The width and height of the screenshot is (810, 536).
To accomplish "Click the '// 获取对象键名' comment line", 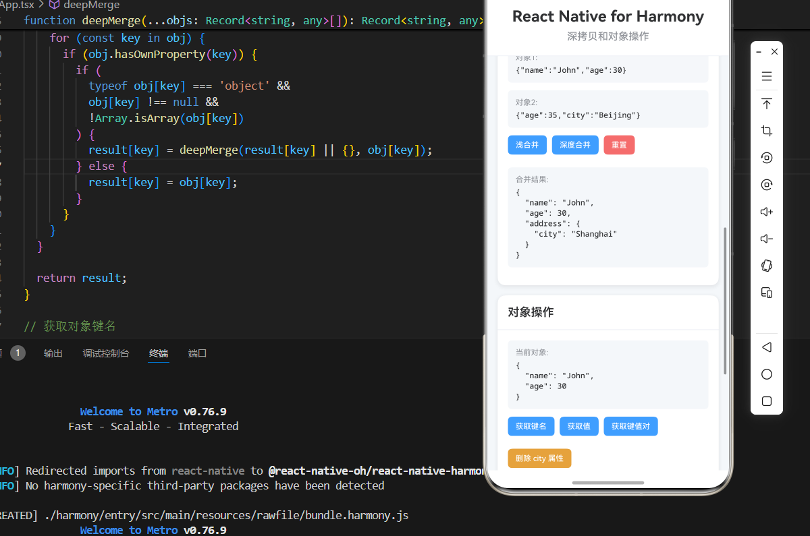I will tap(70, 326).
